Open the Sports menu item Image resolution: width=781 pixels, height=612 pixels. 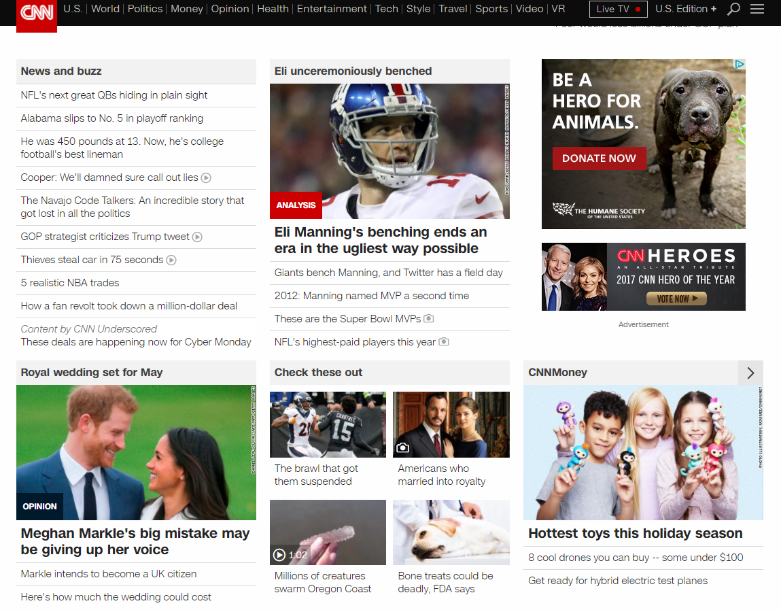point(491,9)
